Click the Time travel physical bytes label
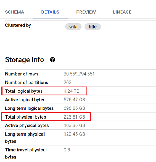The image size is (156, 162). pos(26,153)
